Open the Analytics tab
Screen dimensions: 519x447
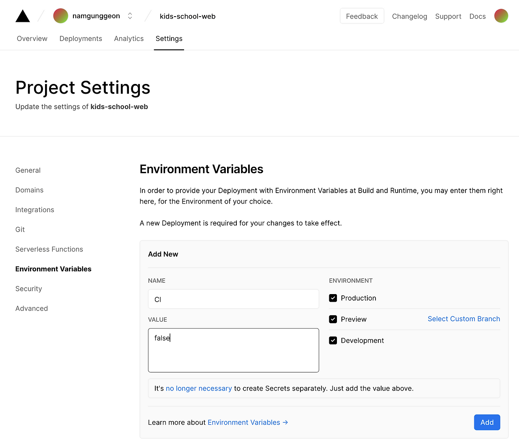click(x=129, y=39)
